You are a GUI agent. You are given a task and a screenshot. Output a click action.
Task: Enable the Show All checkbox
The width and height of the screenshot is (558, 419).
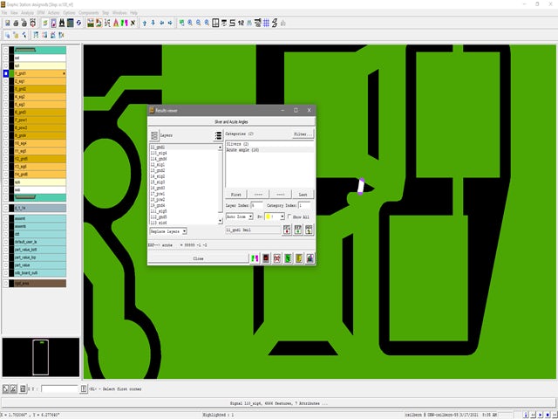290,216
